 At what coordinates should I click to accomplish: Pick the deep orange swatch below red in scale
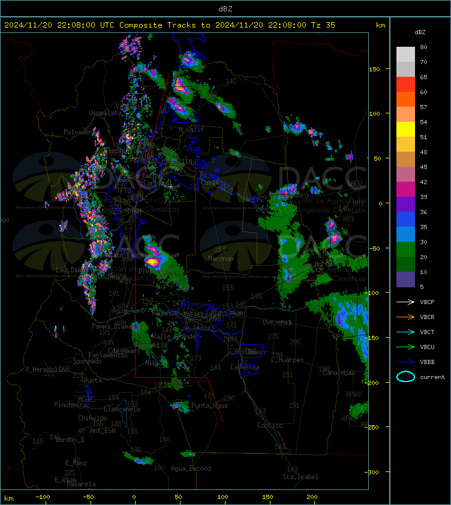click(405, 99)
